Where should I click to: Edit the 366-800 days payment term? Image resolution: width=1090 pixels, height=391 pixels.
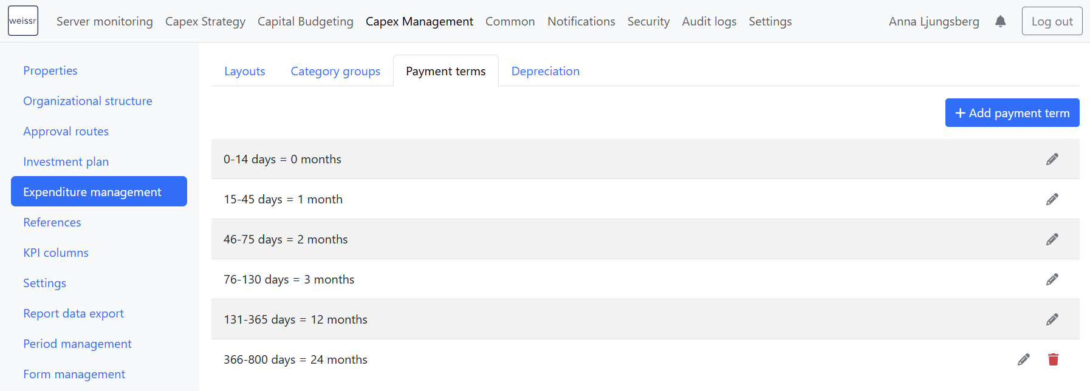tap(1024, 359)
